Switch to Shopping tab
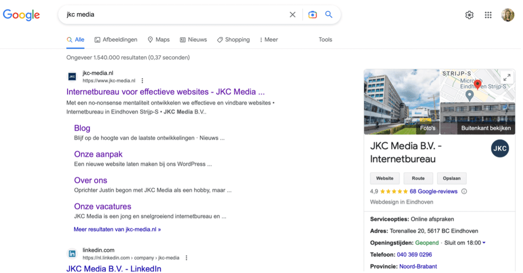 [x=233, y=40]
